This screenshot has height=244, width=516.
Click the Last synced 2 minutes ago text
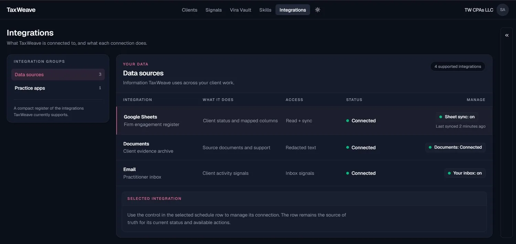point(461,126)
